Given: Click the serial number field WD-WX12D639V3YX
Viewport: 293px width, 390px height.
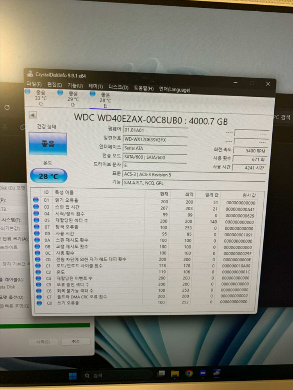Looking at the screenshot, I should click(x=155, y=139).
